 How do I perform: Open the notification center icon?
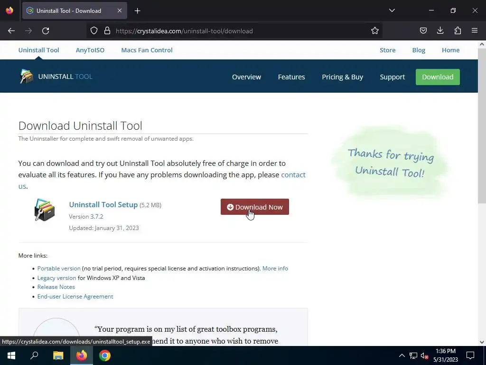(x=470, y=355)
